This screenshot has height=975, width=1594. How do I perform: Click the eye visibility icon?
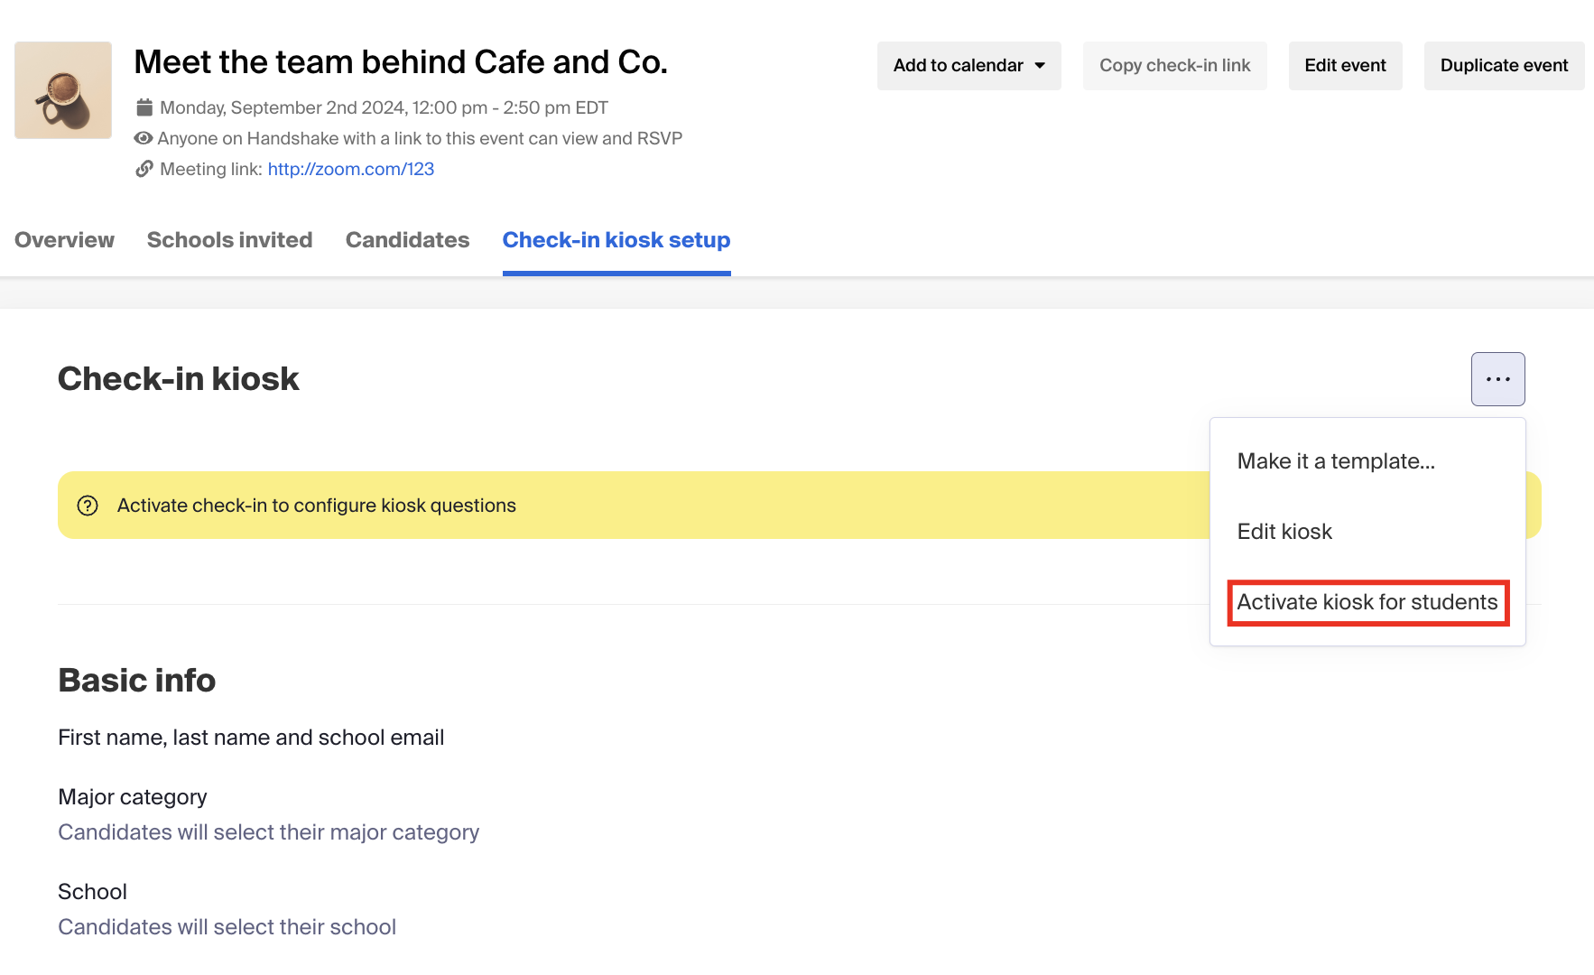144,138
